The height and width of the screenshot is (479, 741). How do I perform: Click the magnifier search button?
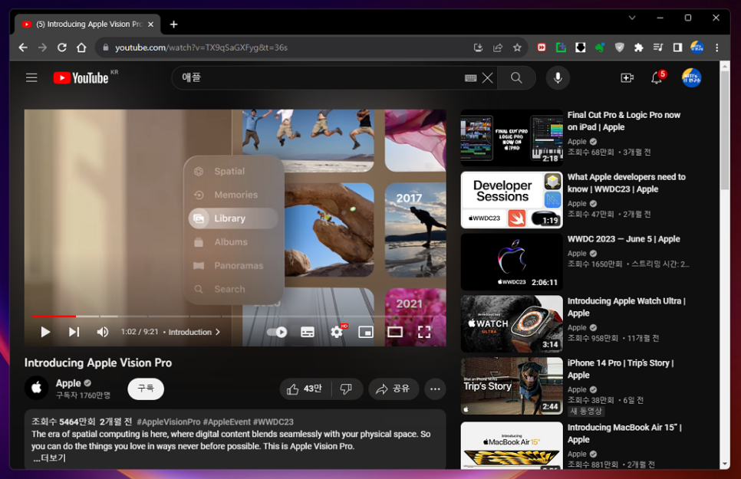coord(516,77)
